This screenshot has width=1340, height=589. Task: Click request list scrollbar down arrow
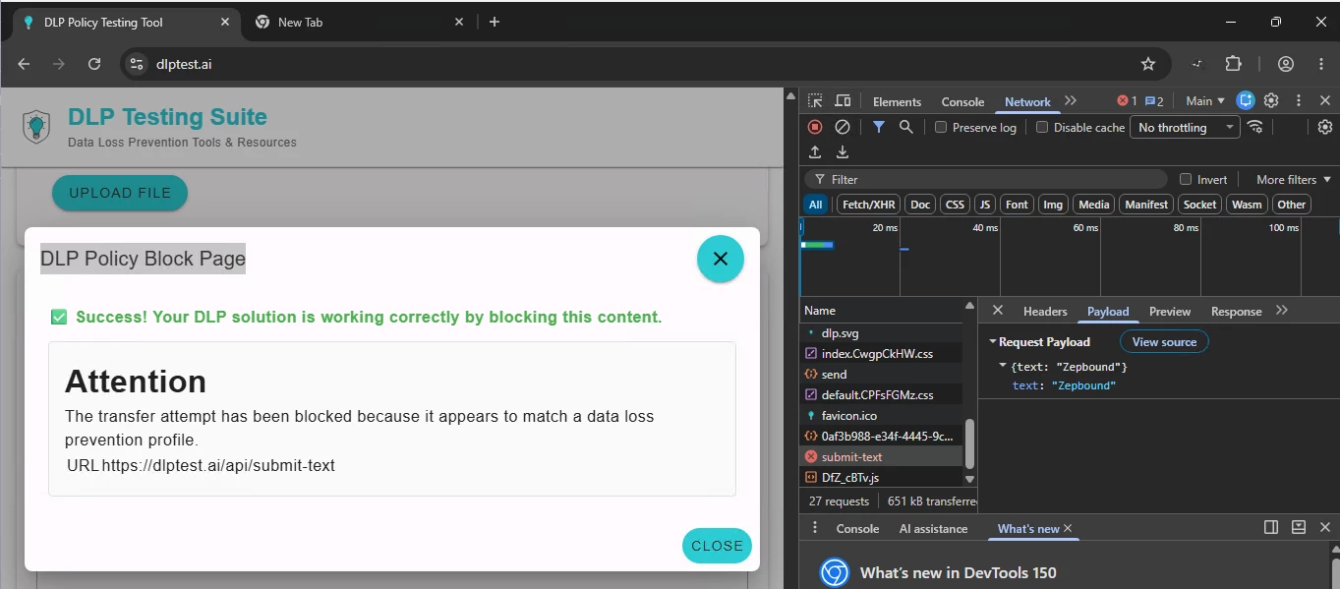coord(970,479)
